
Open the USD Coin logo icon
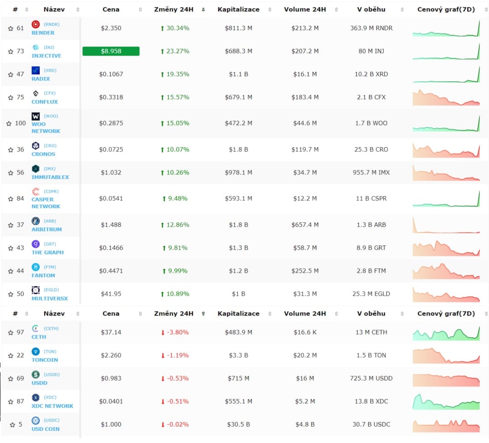[36, 420]
